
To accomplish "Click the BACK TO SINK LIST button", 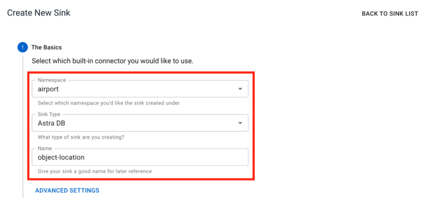I will click(x=389, y=14).
